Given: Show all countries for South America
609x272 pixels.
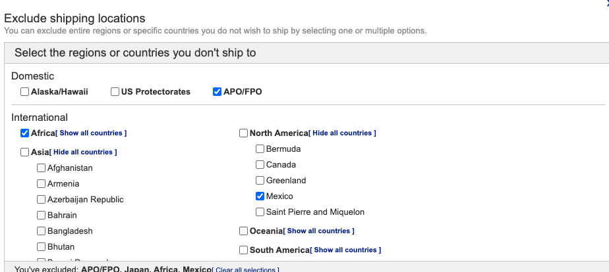Looking at the screenshot, I should [x=347, y=250].
